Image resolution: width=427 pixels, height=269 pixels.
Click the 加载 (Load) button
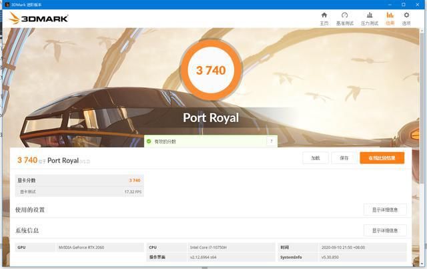315,158
